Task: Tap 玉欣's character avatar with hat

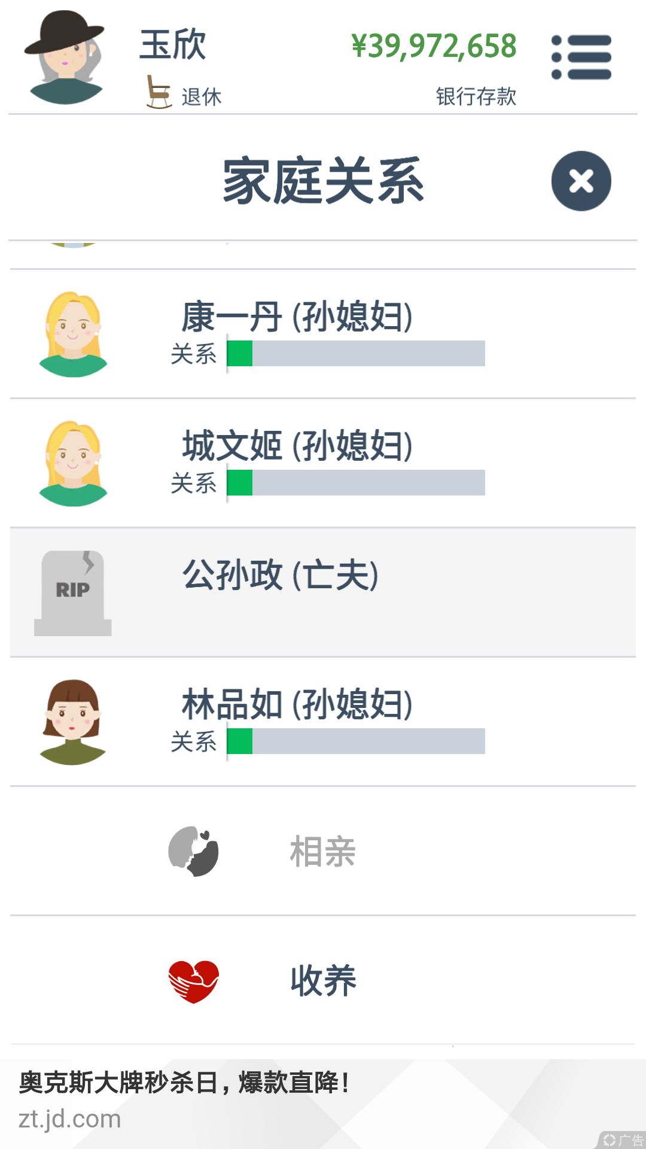Action: click(x=66, y=57)
